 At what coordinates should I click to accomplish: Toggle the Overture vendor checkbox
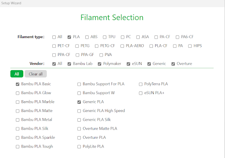coord(173,64)
